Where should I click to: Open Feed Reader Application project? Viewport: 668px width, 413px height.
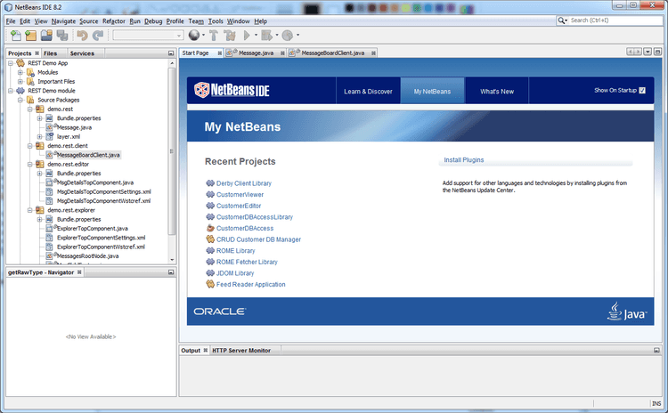pyautogui.click(x=251, y=285)
